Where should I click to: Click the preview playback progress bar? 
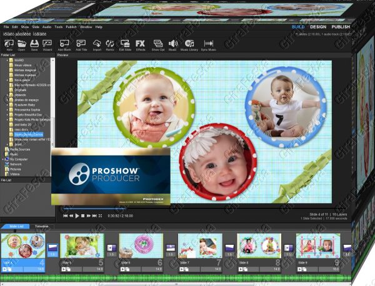[x=94, y=209]
